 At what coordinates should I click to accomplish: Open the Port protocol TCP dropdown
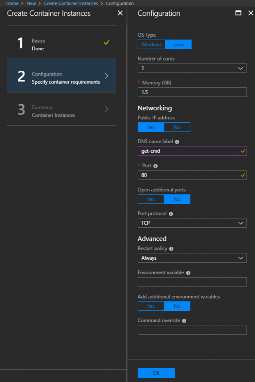[192, 223]
